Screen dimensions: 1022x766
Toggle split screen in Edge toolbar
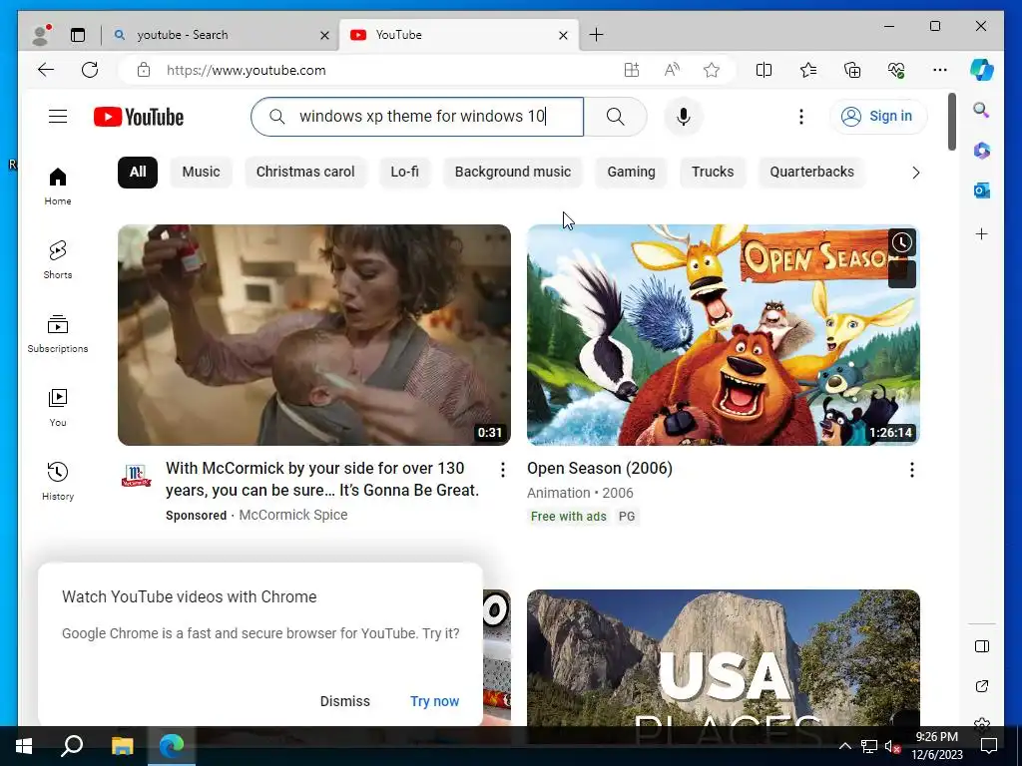click(x=764, y=70)
